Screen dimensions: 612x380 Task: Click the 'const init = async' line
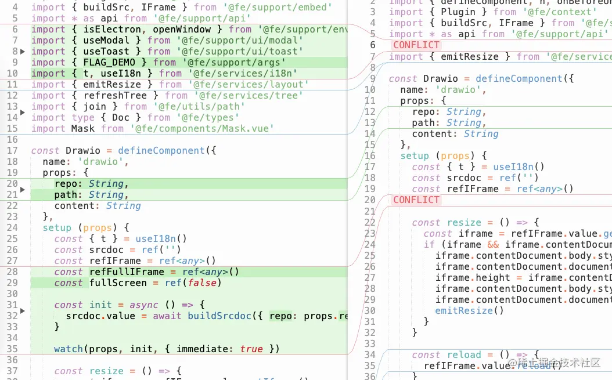click(129, 305)
